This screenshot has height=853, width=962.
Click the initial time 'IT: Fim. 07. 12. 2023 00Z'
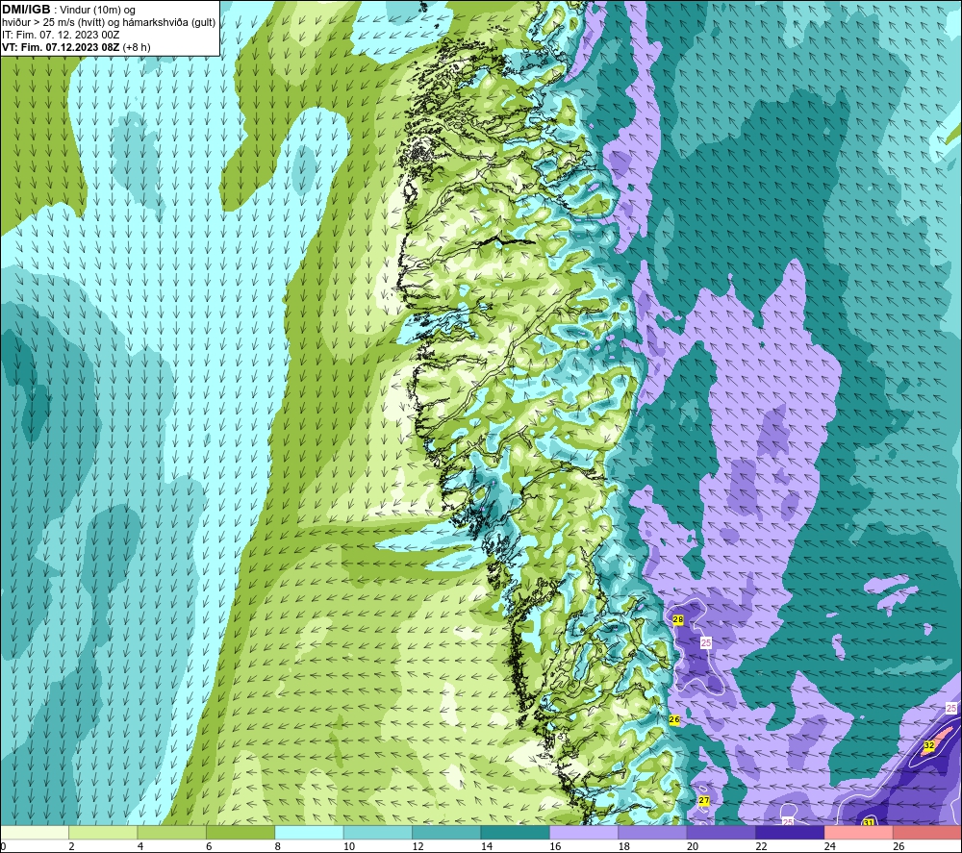[x=61, y=35]
